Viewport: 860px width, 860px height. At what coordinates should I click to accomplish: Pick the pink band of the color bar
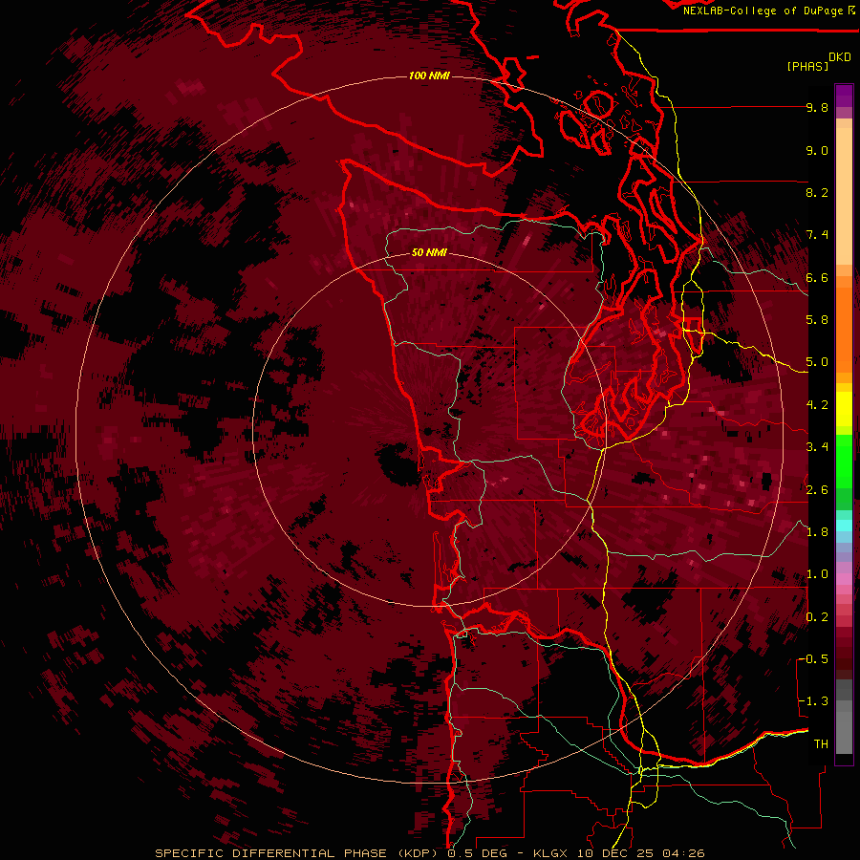pyautogui.click(x=844, y=579)
